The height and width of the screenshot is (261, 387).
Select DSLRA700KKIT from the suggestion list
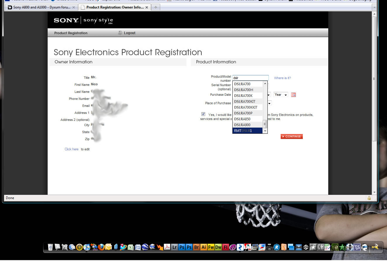point(248,107)
